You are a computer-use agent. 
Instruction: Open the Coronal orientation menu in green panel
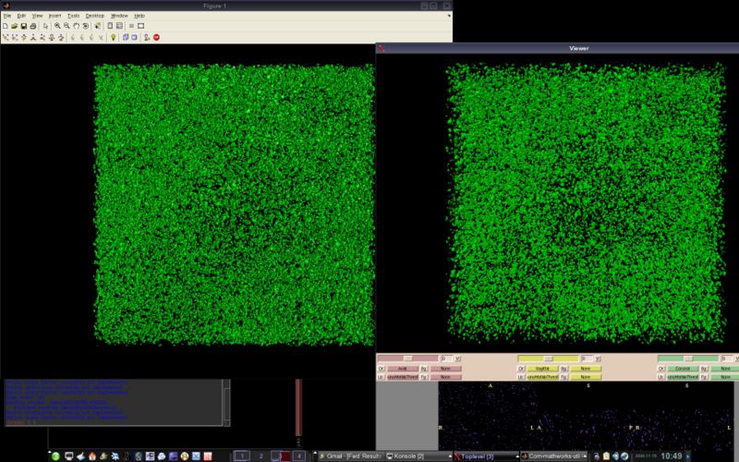click(x=683, y=369)
